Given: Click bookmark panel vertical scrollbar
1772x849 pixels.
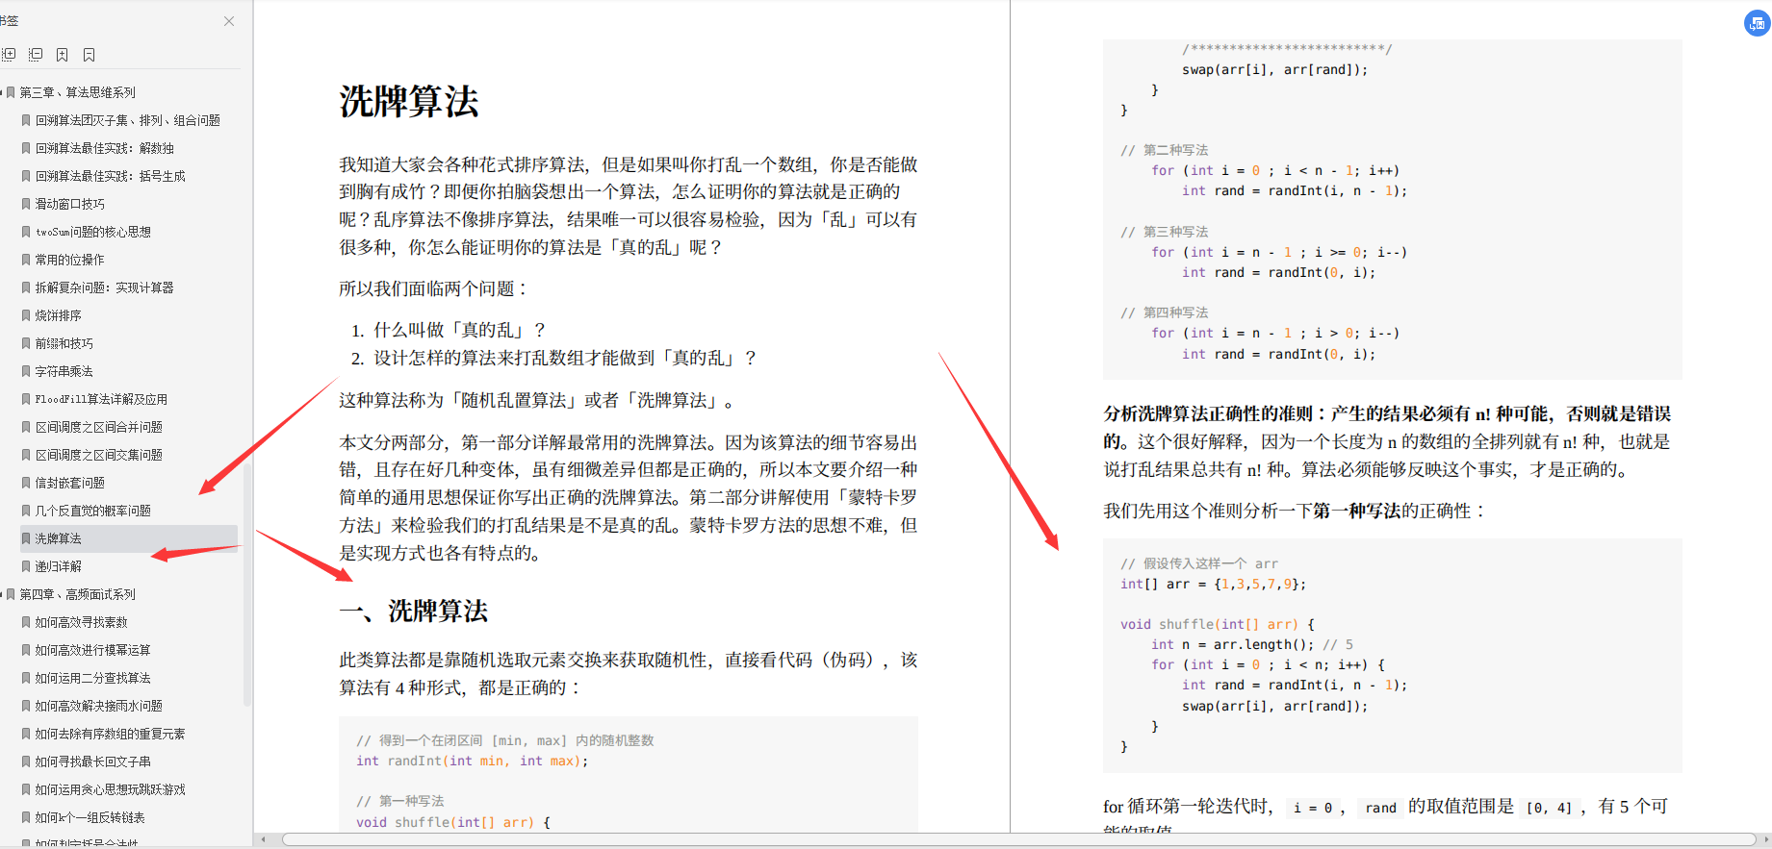Looking at the screenshot, I should (x=247, y=587).
